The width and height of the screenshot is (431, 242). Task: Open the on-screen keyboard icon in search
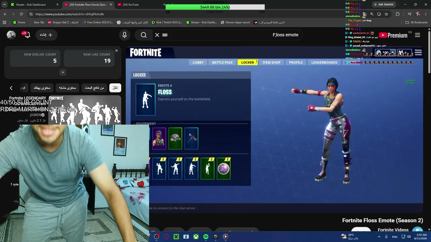(x=165, y=35)
